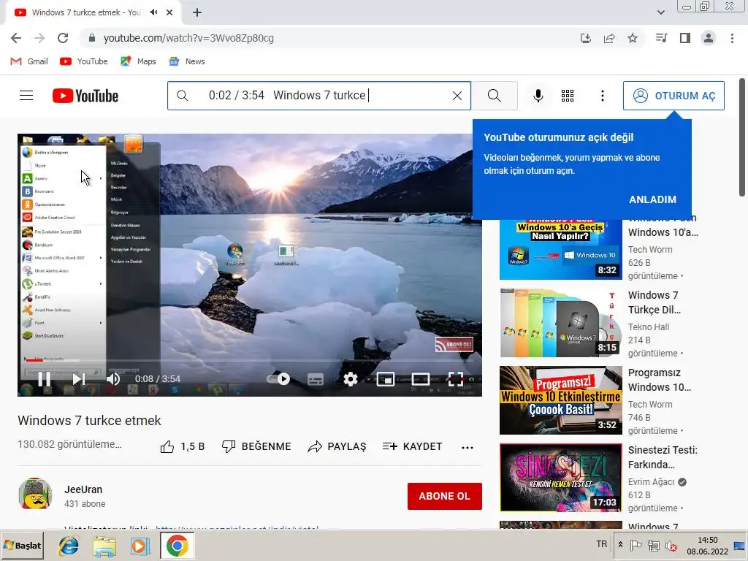Click the forward navigation arrow
The width and height of the screenshot is (748, 561).
tap(39, 38)
